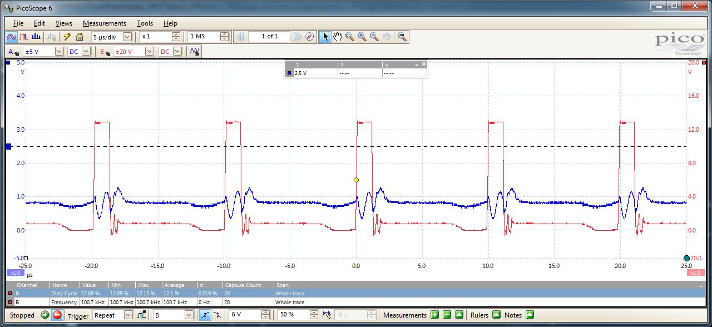Screen dimensions: 712x327
Task: Show Notes with the Notes icon
Action: (530, 315)
